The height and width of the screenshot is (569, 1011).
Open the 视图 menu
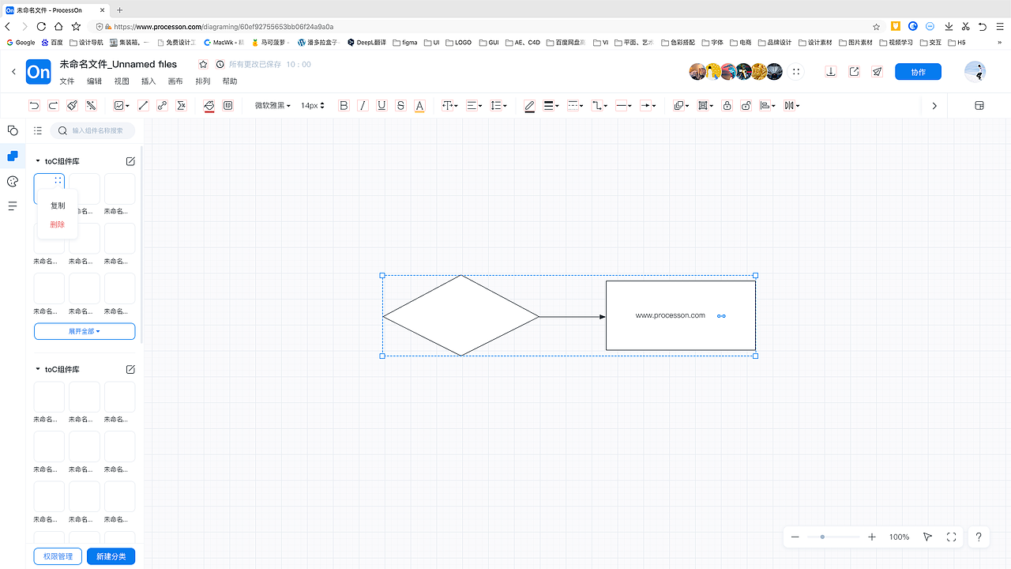(x=122, y=81)
